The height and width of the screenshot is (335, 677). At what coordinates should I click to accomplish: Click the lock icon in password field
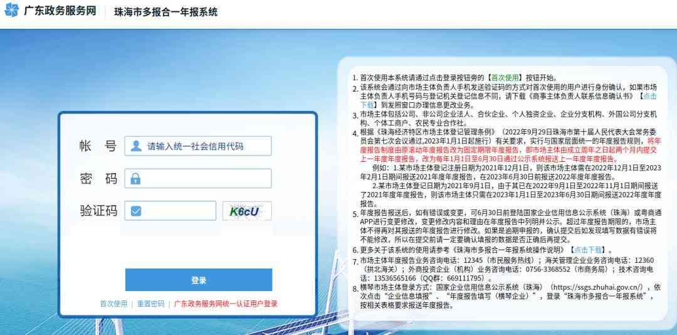(x=135, y=179)
